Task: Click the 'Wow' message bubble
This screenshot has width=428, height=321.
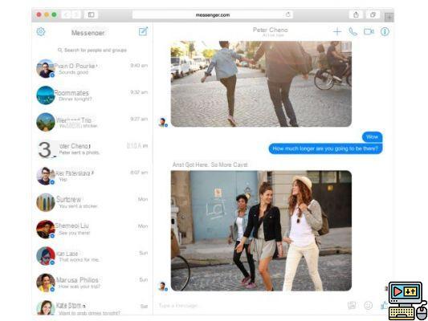Action: 372,137
